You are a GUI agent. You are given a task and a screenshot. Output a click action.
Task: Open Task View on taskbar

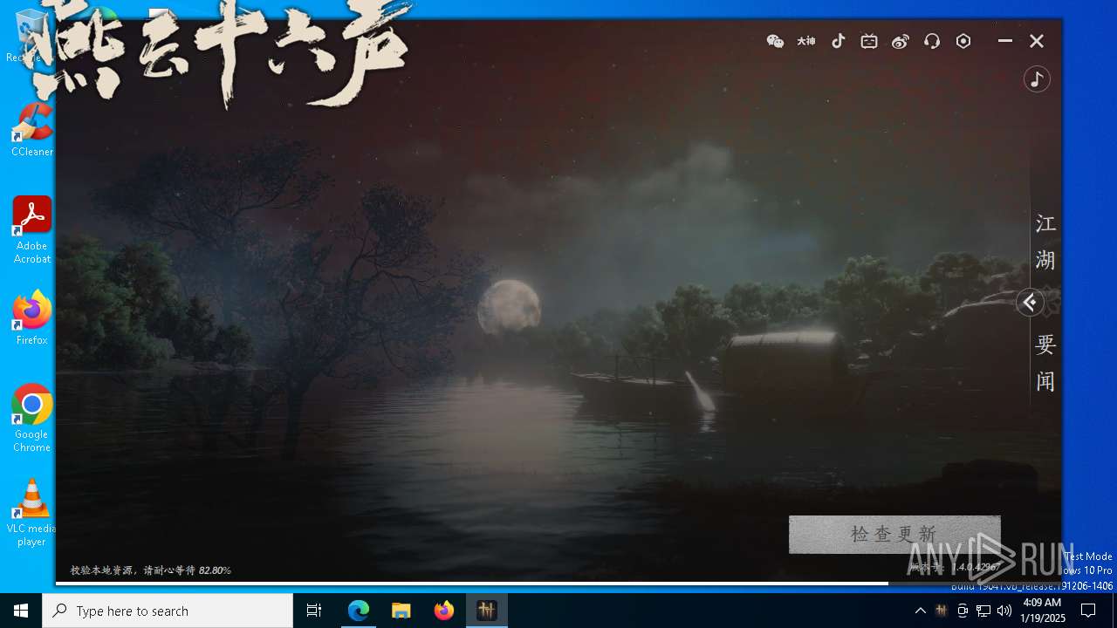click(x=314, y=611)
